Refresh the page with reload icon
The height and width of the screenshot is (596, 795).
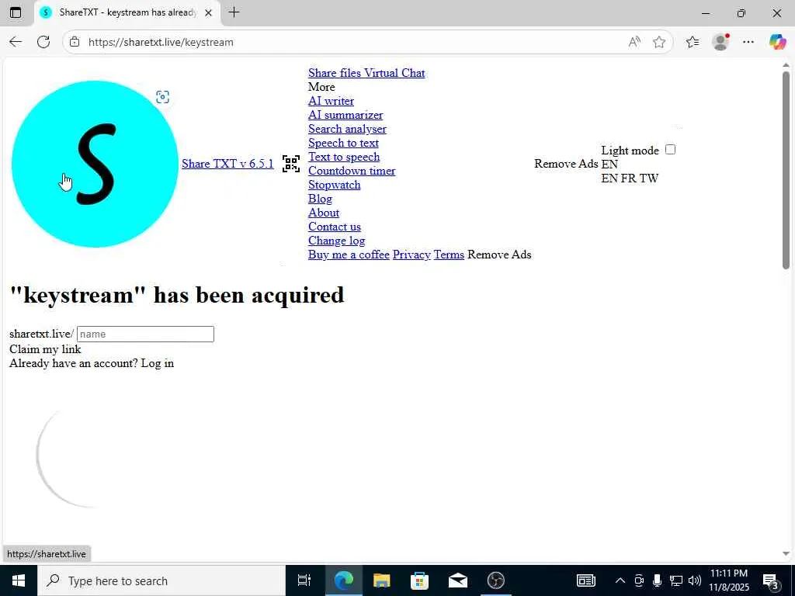[43, 42]
